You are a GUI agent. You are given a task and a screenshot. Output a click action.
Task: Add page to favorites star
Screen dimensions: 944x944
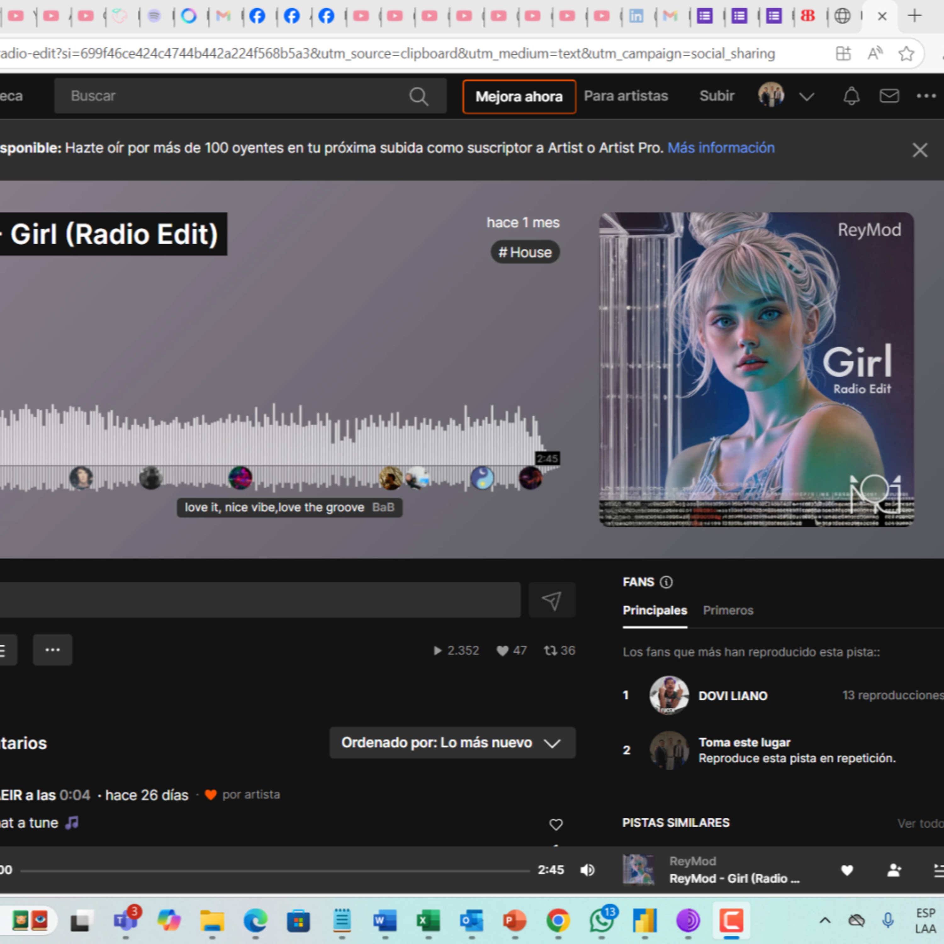pyautogui.click(x=906, y=53)
